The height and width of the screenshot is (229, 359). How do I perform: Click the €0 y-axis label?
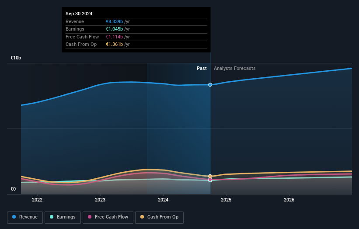pos(13,189)
